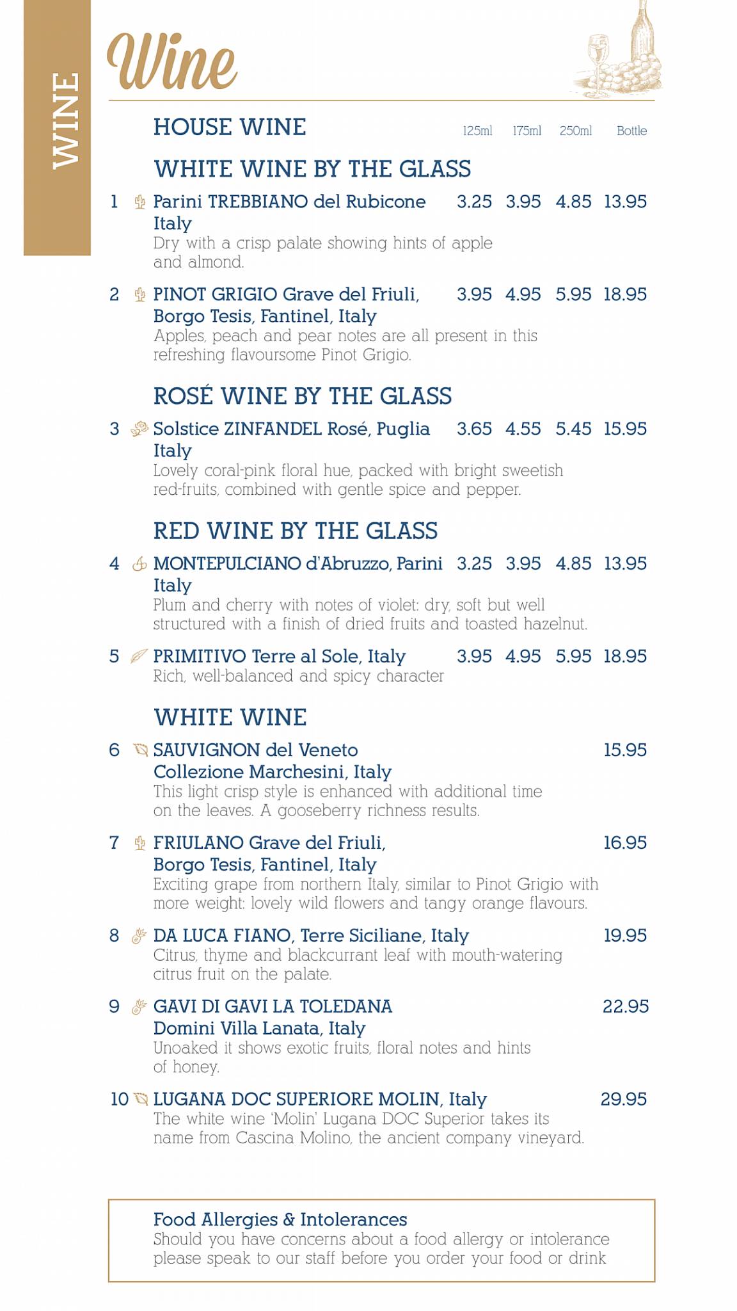
Task: Click the cactus icon beside Parini Trebbiano
Action: [139, 202]
